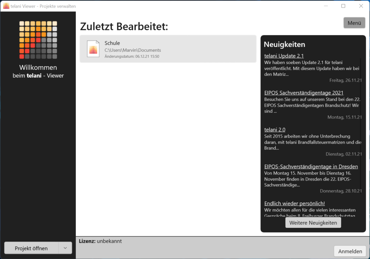Click the path C:\Users\Marvin\Documents

coord(133,50)
